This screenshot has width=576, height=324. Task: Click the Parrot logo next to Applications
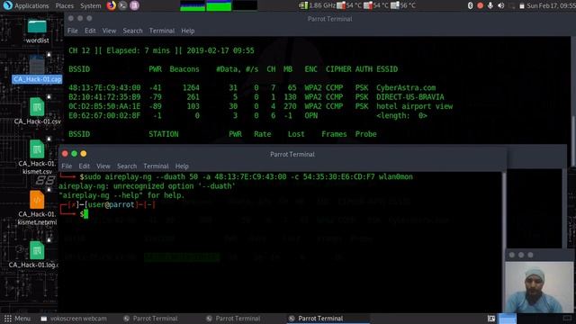(x=7, y=5)
